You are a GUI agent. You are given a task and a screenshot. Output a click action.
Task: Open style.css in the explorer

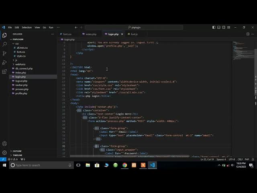(x=33, y=56)
